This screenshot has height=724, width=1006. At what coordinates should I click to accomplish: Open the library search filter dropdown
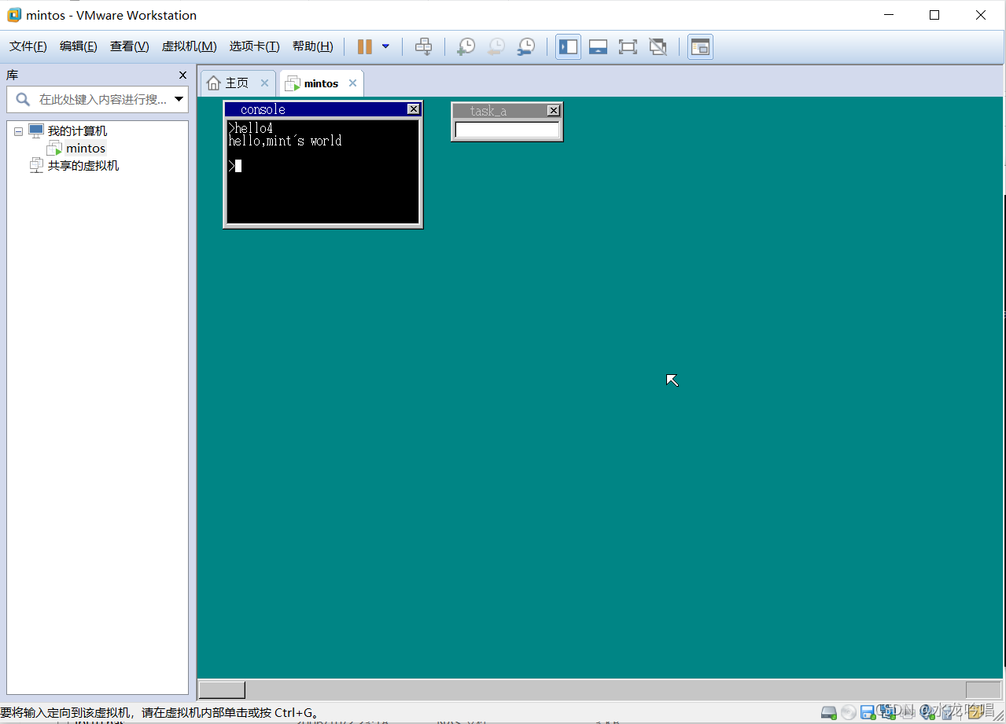(x=179, y=99)
